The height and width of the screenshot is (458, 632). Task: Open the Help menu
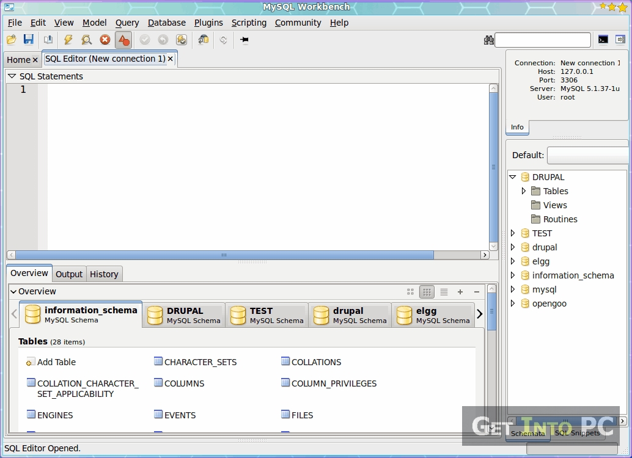point(339,23)
